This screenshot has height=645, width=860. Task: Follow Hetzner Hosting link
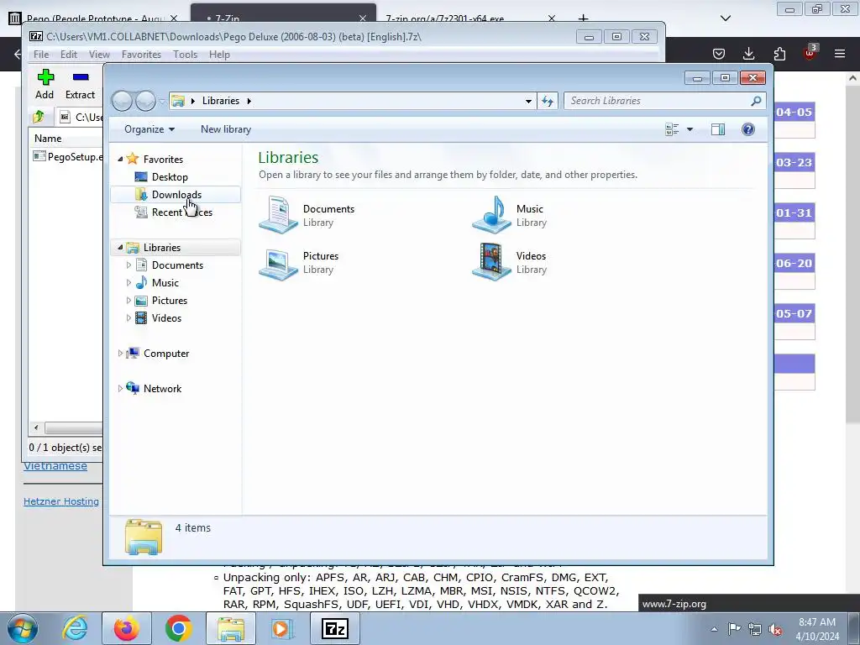coord(60,501)
